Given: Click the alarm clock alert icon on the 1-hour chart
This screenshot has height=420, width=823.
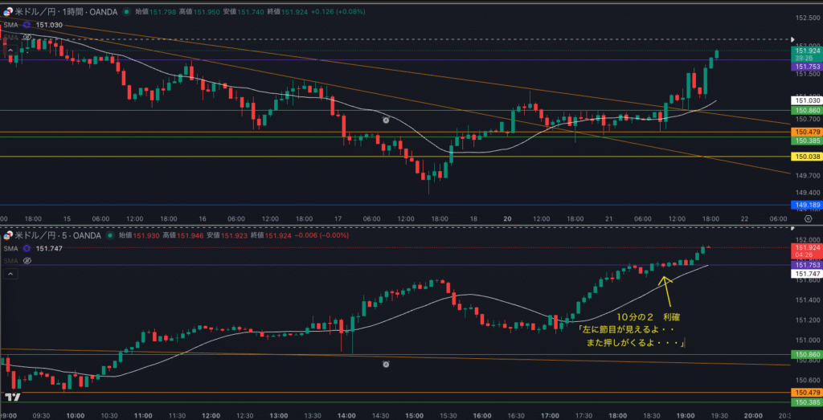Looking at the screenshot, I should 386,120.
